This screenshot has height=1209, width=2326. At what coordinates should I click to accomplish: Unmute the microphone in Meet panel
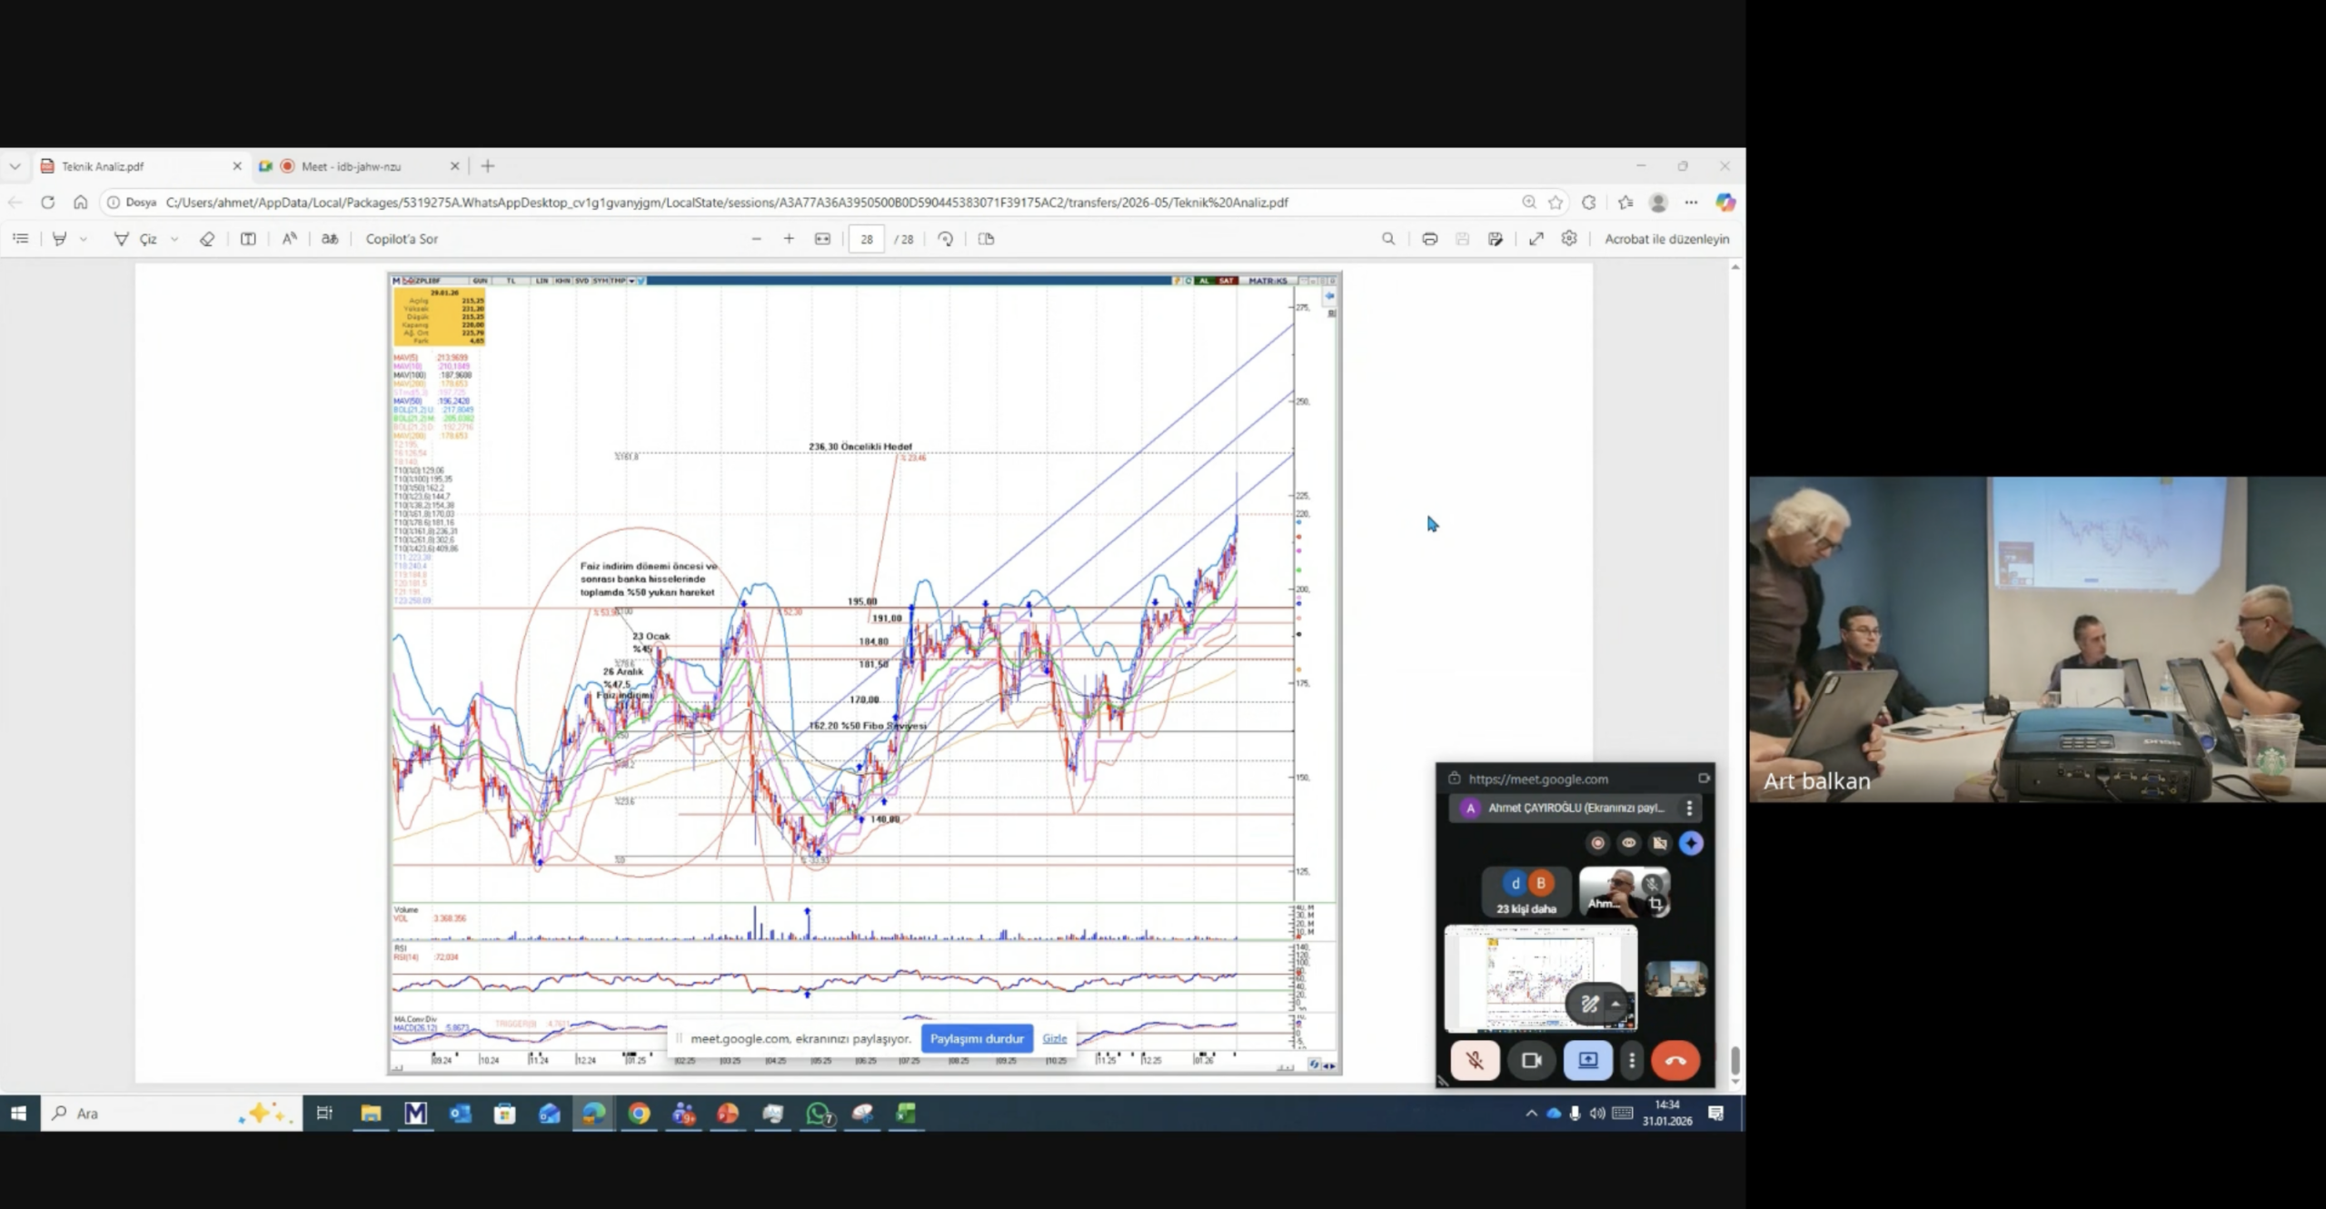pyautogui.click(x=1474, y=1060)
